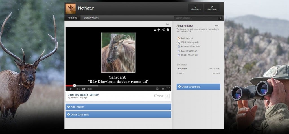This screenshot has height=134, width=289.
Task: Mute the video with the speaker icon
Action: (x=78, y=89)
